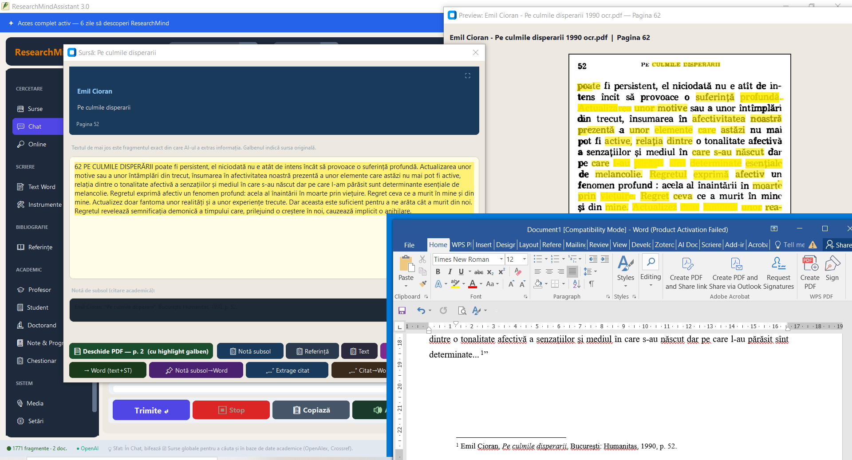Click the Save icon in Word quick toolbar
This screenshot has width=852, height=460.
tap(402, 311)
